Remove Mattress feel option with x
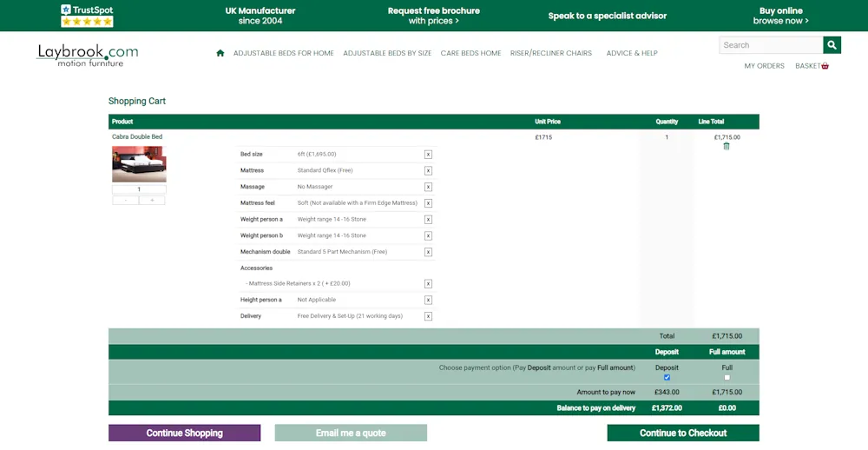 (428, 203)
